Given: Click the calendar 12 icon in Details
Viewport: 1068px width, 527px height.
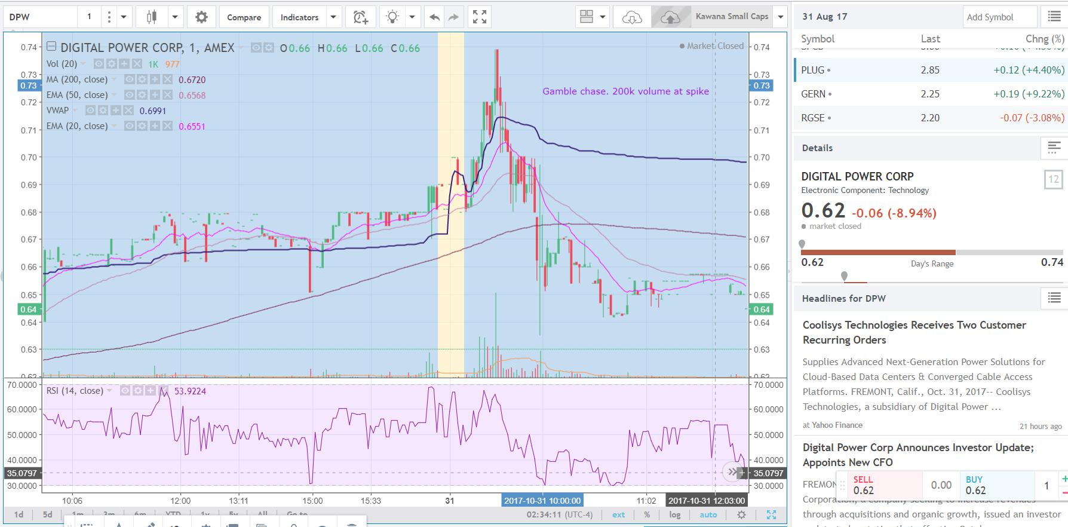Looking at the screenshot, I should [x=1054, y=179].
